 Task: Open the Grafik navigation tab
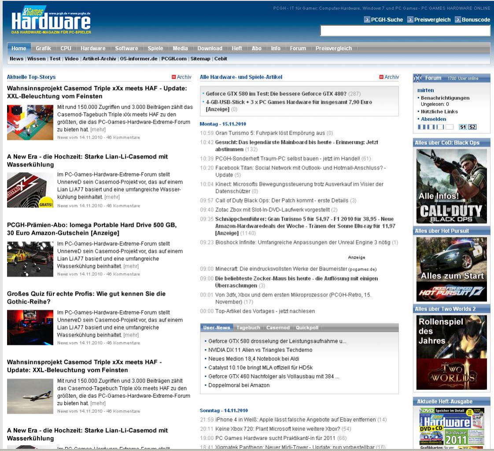43,48
